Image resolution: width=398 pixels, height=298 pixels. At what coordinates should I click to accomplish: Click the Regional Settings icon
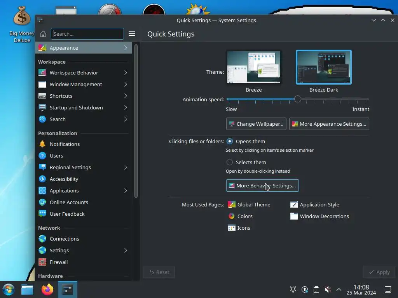click(x=42, y=168)
